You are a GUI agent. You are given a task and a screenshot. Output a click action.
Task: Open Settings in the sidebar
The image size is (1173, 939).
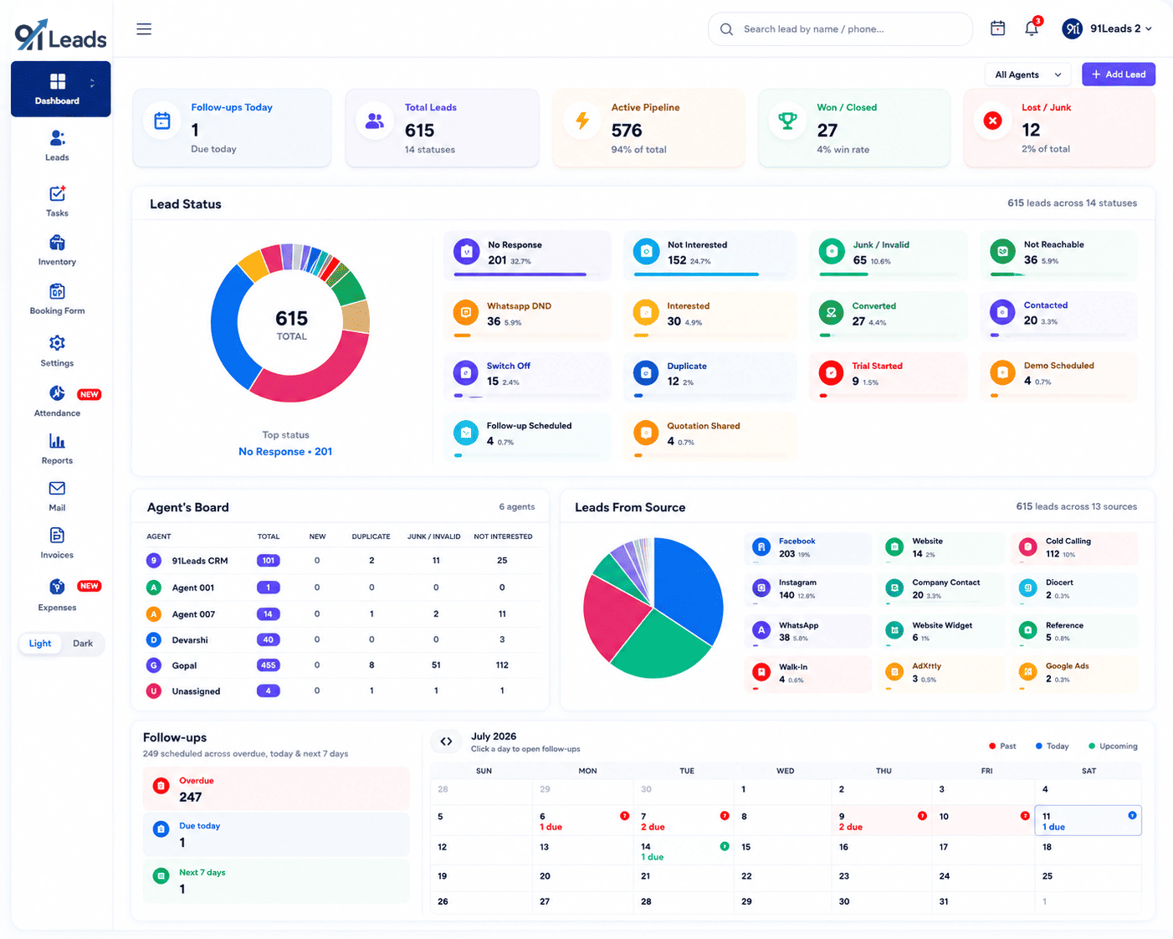[x=57, y=351]
